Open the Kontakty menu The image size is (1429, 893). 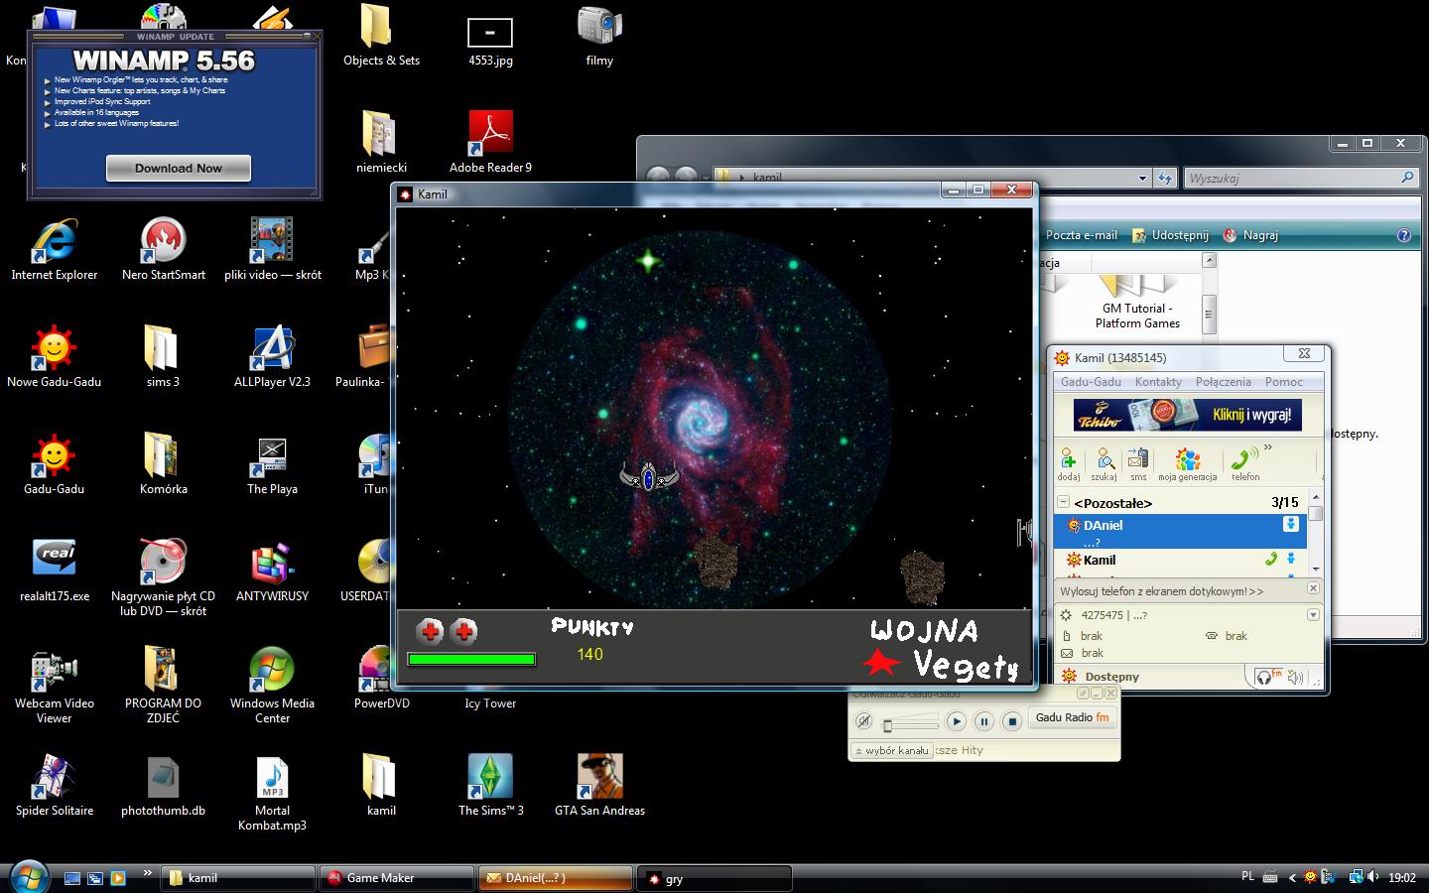coord(1158,382)
